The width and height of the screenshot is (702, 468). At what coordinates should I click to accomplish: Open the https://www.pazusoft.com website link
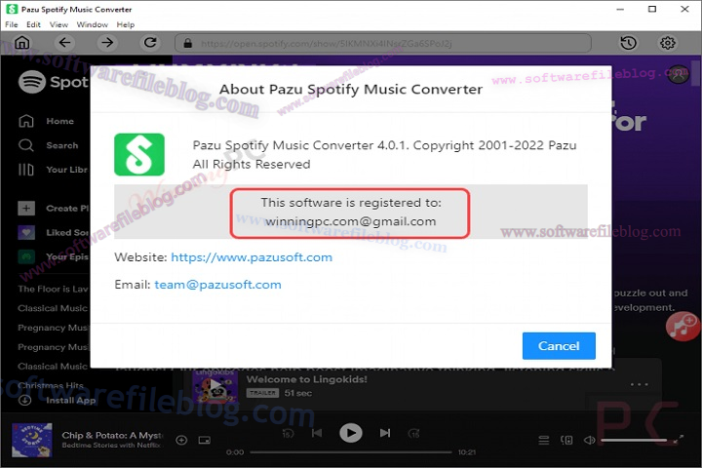point(252,257)
